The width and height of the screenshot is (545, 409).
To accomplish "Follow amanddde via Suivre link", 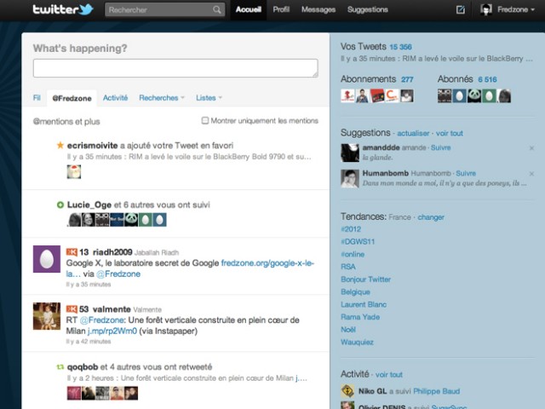I will 441,147.
